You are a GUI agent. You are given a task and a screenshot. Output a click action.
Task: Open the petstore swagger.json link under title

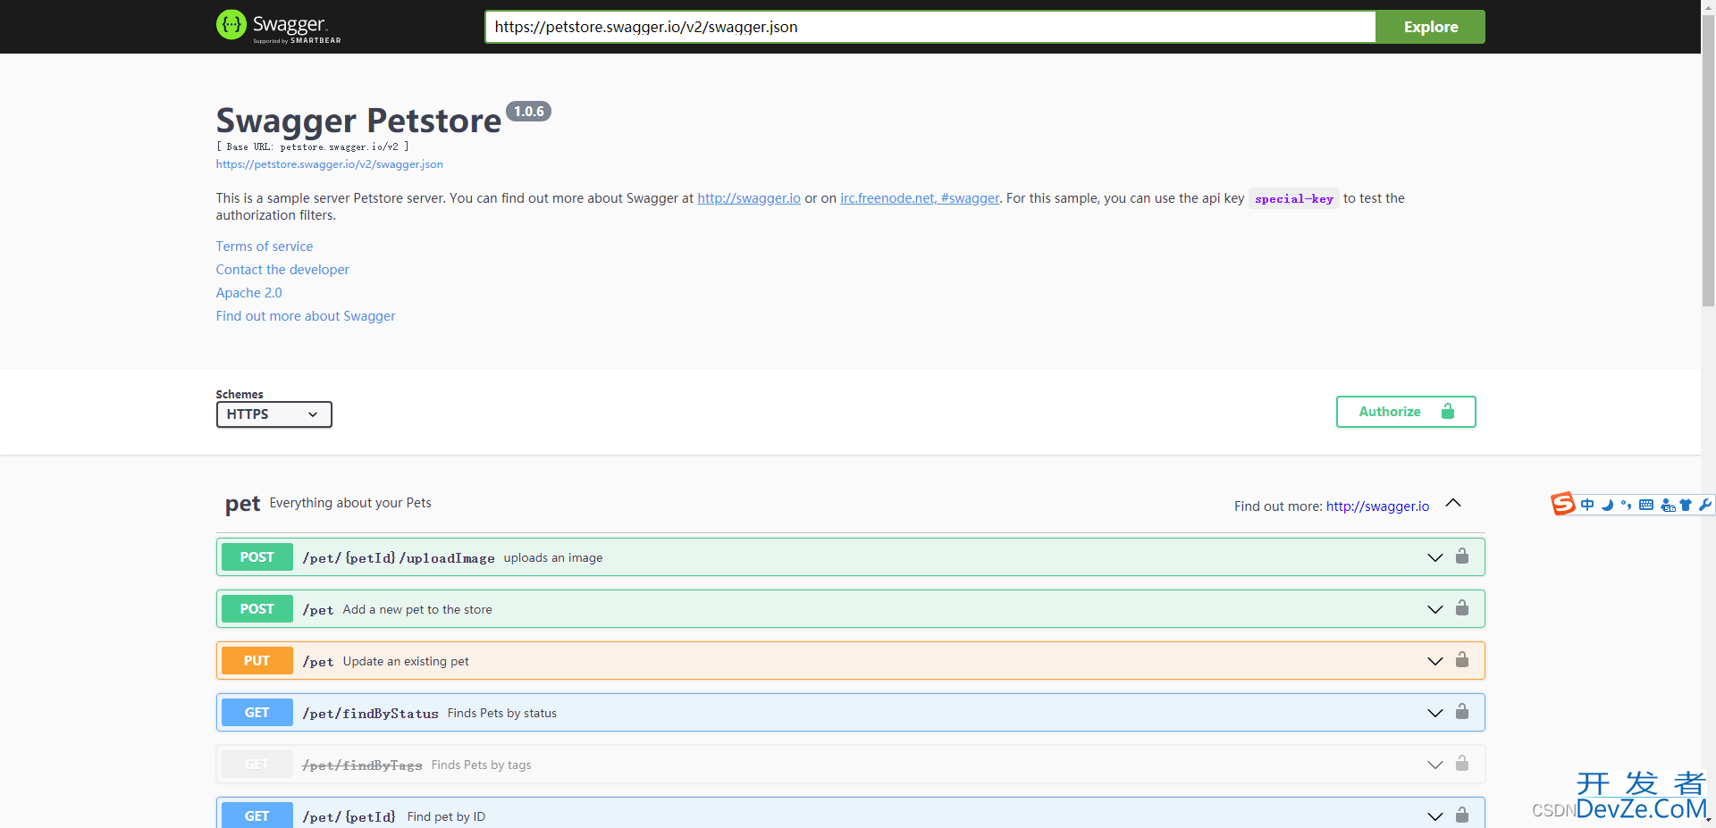[x=329, y=164]
